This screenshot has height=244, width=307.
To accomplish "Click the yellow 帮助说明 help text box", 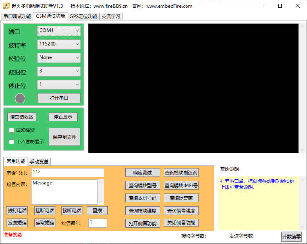I will (x=259, y=203).
